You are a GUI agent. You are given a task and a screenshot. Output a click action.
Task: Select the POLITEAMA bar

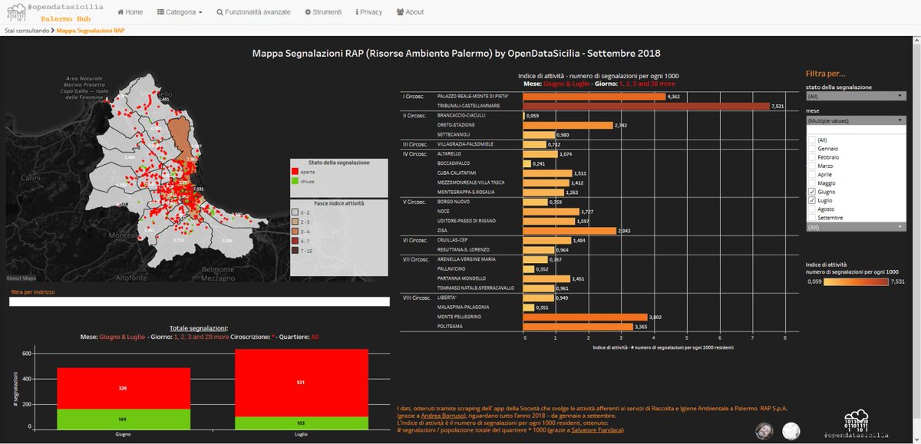(x=578, y=326)
